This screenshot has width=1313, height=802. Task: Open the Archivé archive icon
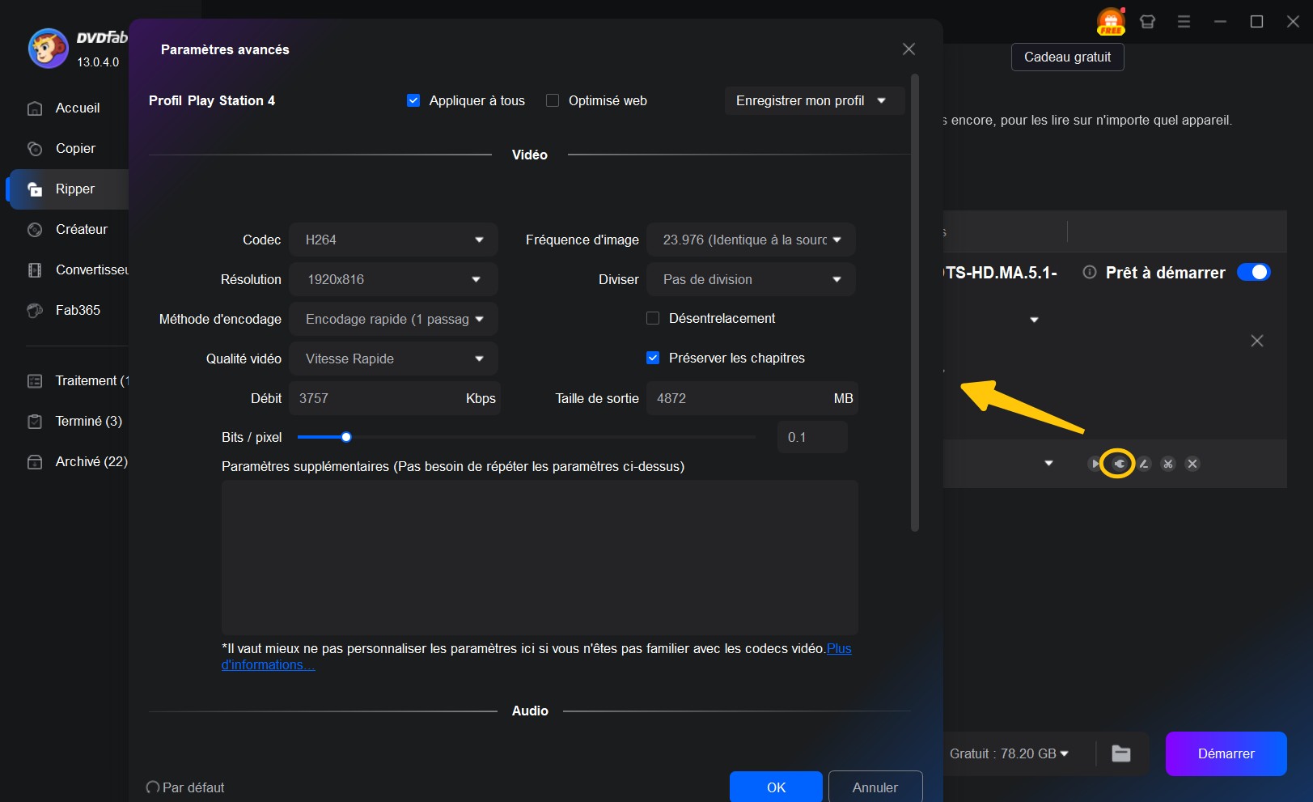click(x=35, y=461)
